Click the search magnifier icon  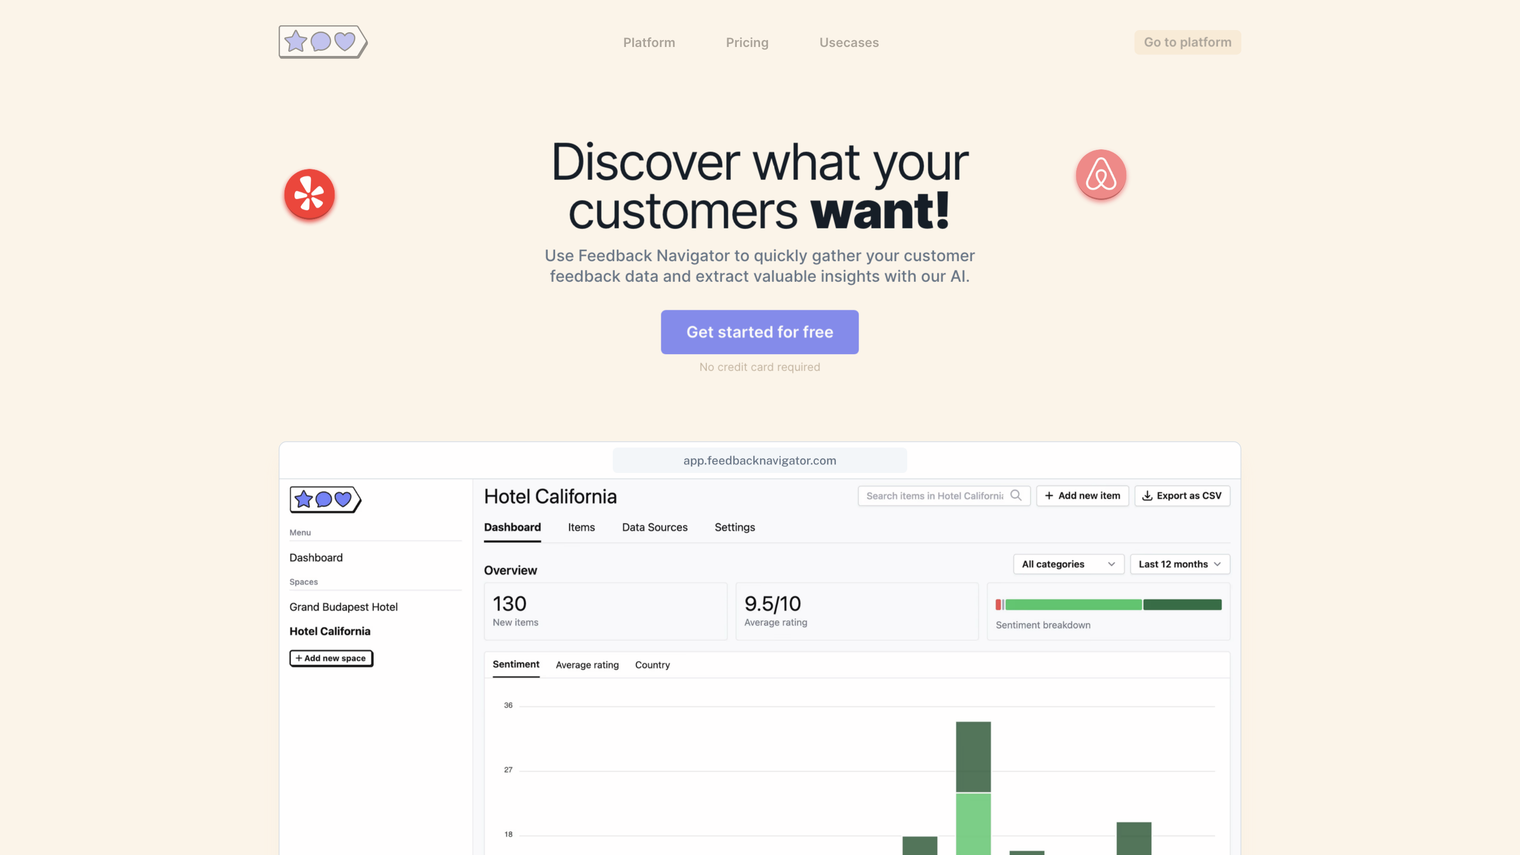[x=1016, y=496]
